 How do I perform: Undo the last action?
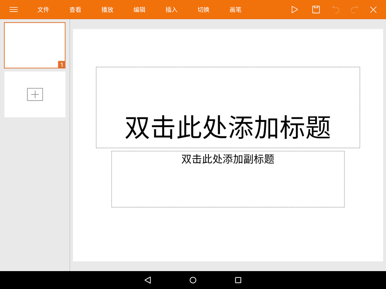pos(337,9)
